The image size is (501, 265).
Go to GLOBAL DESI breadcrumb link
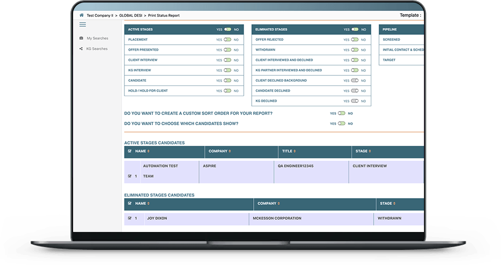click(x=131, y=15)
